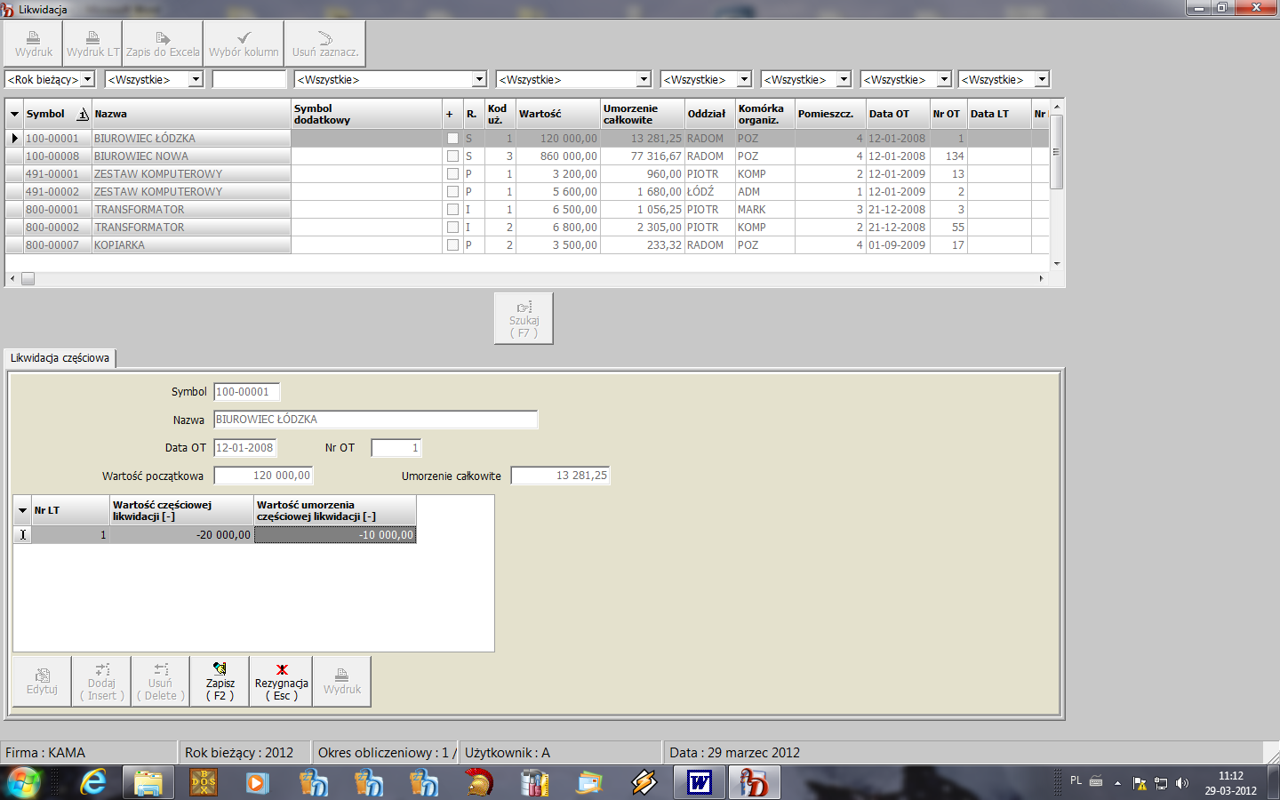The width and height of the screenshot is (1280, 800).
Task: Click the Szukaj (F7) search button
Action: (524, 318)
